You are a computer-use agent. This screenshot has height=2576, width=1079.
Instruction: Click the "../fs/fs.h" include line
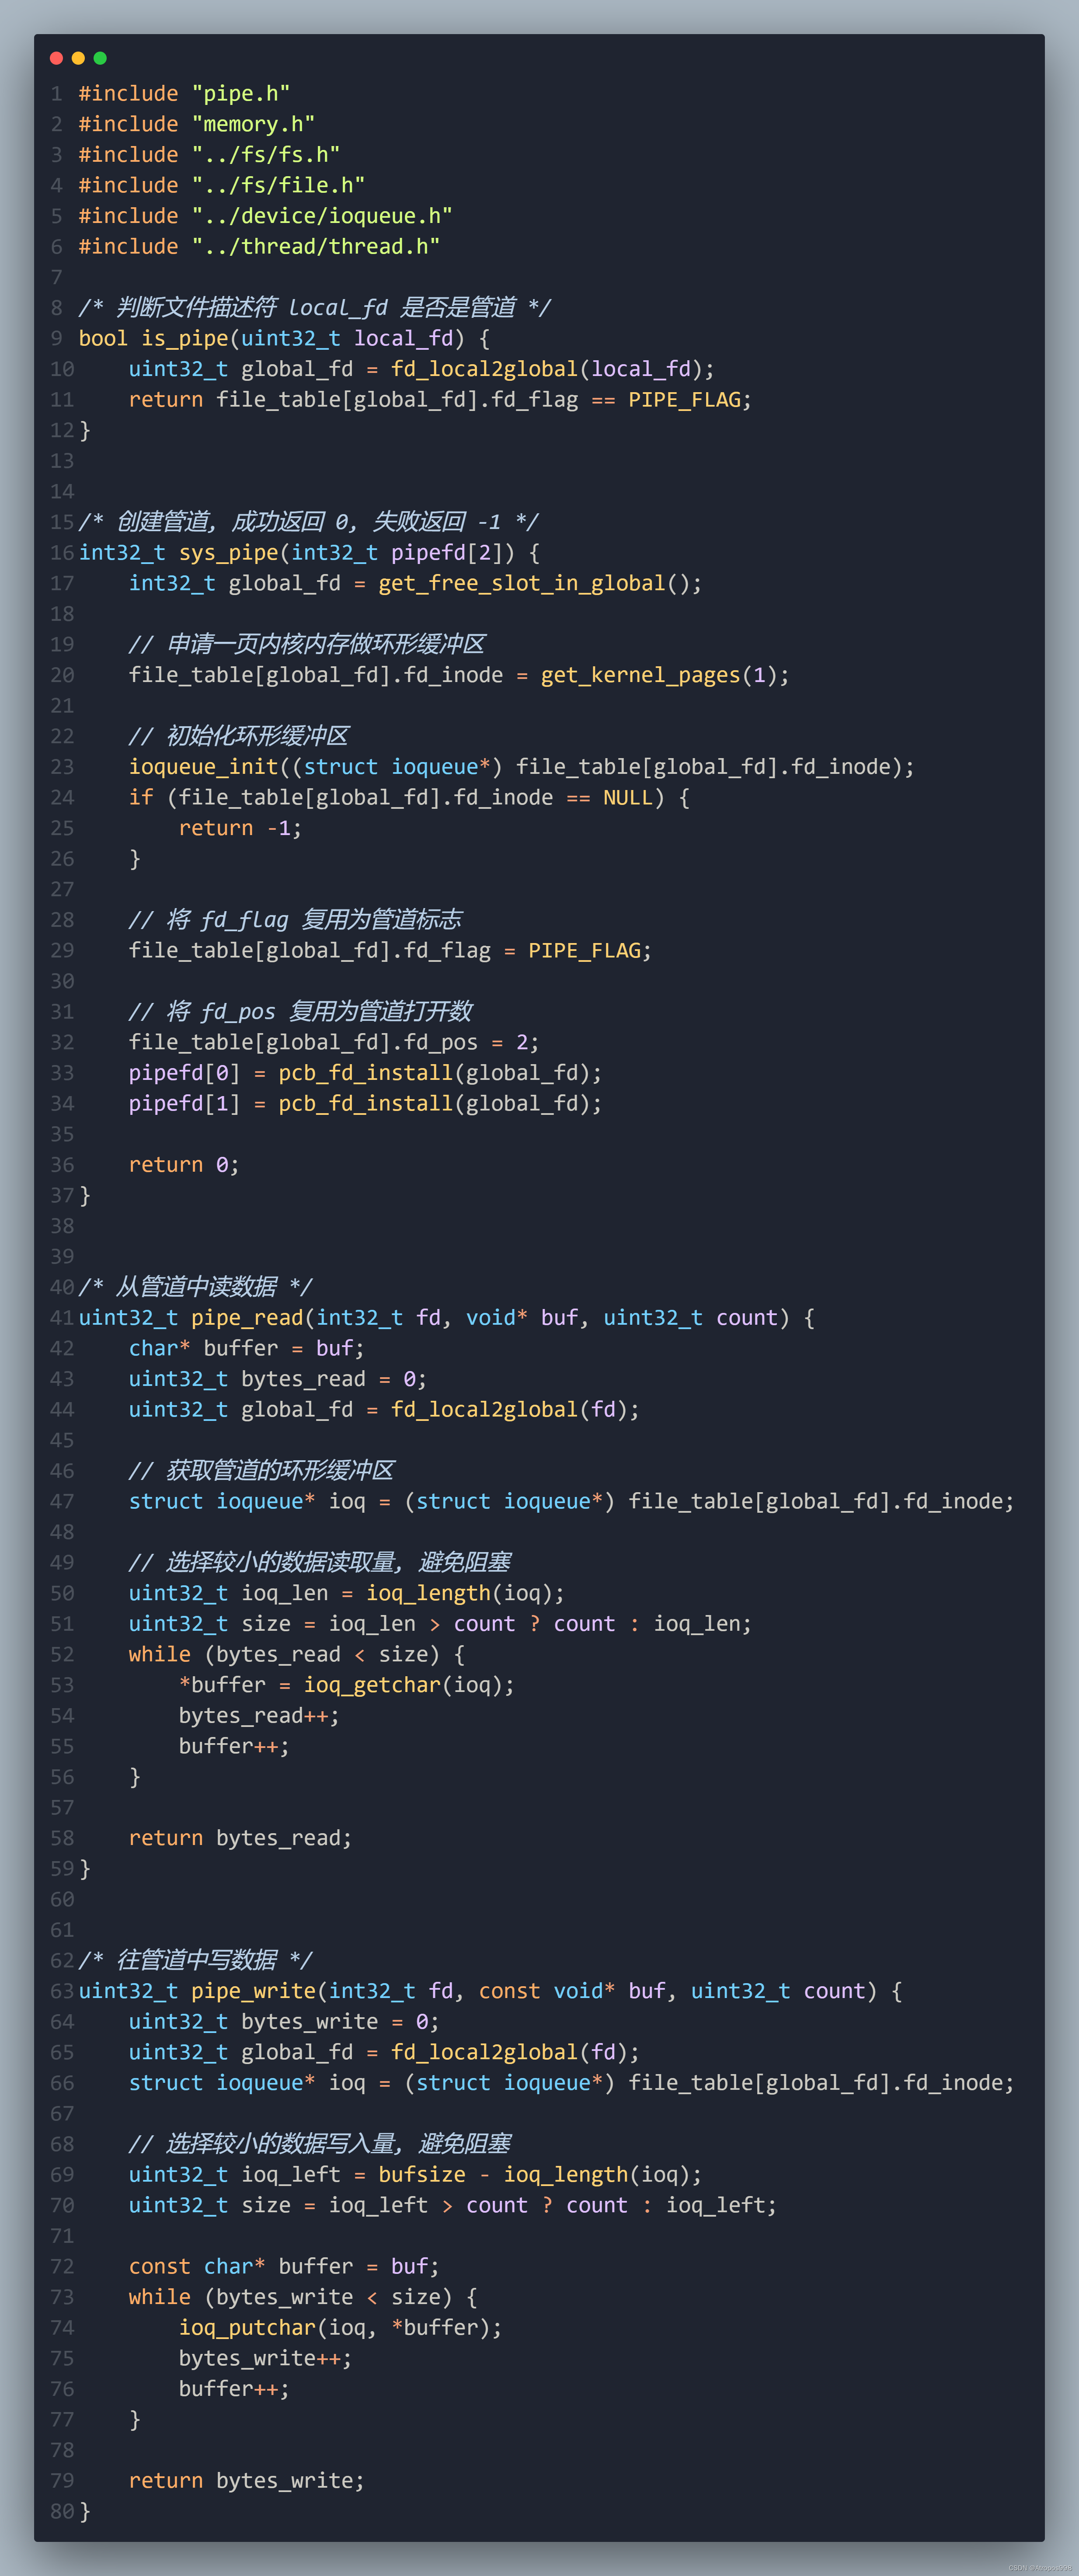click(210, 155)
